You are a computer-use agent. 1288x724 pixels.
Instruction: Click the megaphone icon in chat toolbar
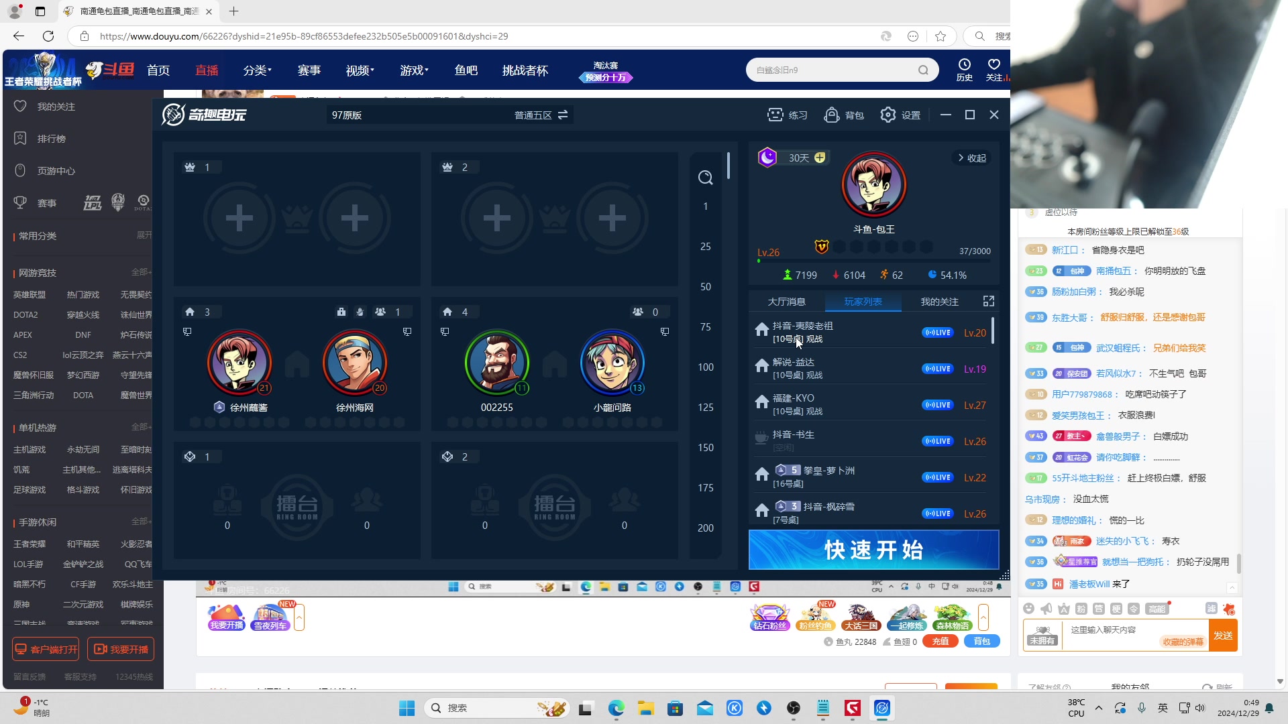(1046, 609)
